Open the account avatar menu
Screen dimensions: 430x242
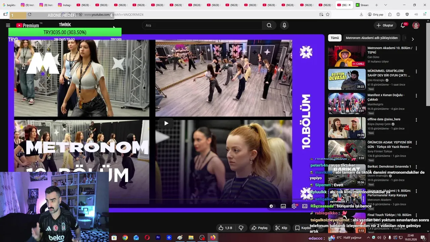point(416,25)
